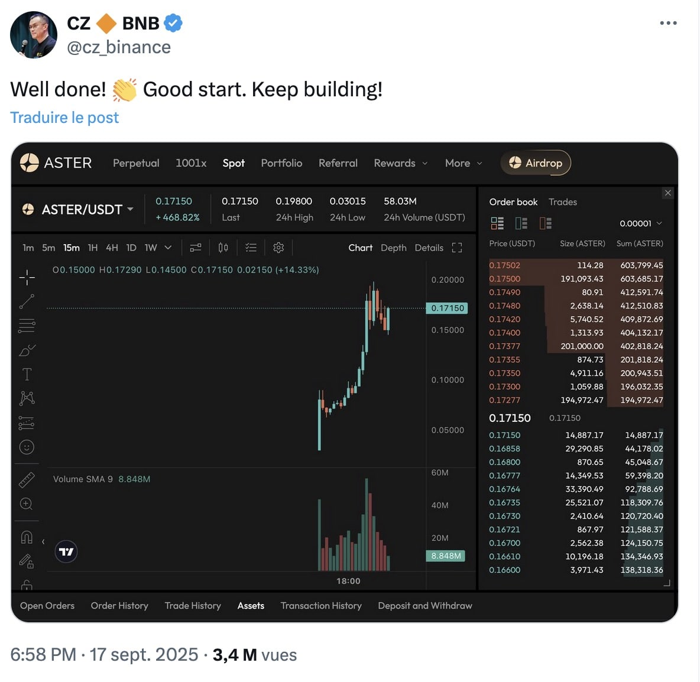
Task: Pick the text annotation tool
Action: (x=27, y=374)
